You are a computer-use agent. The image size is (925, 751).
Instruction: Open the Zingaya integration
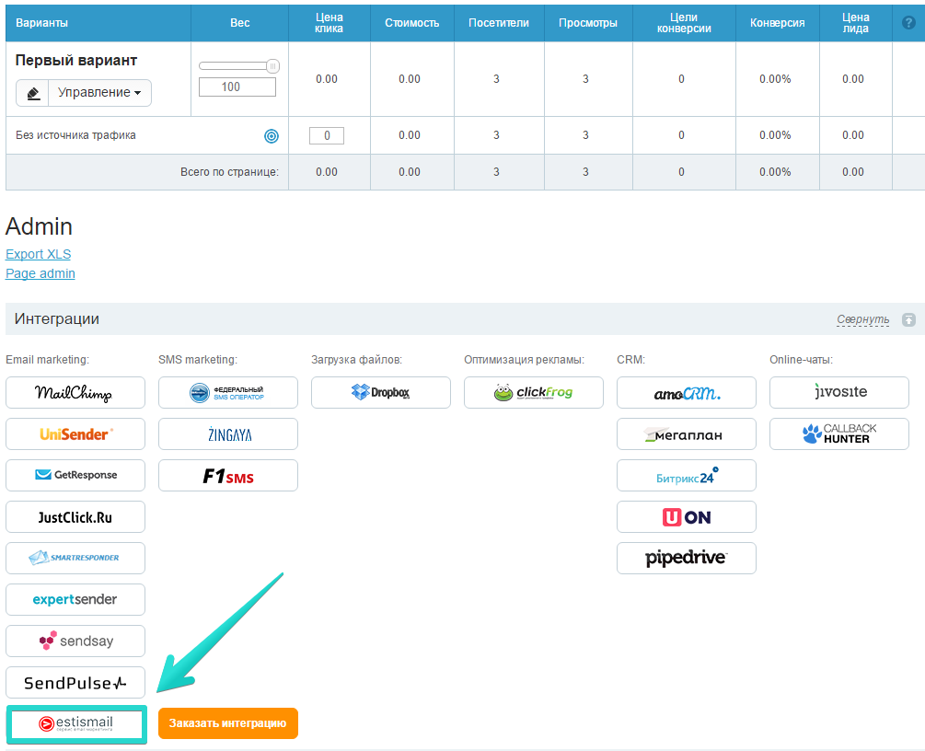[x=228, y=434]
